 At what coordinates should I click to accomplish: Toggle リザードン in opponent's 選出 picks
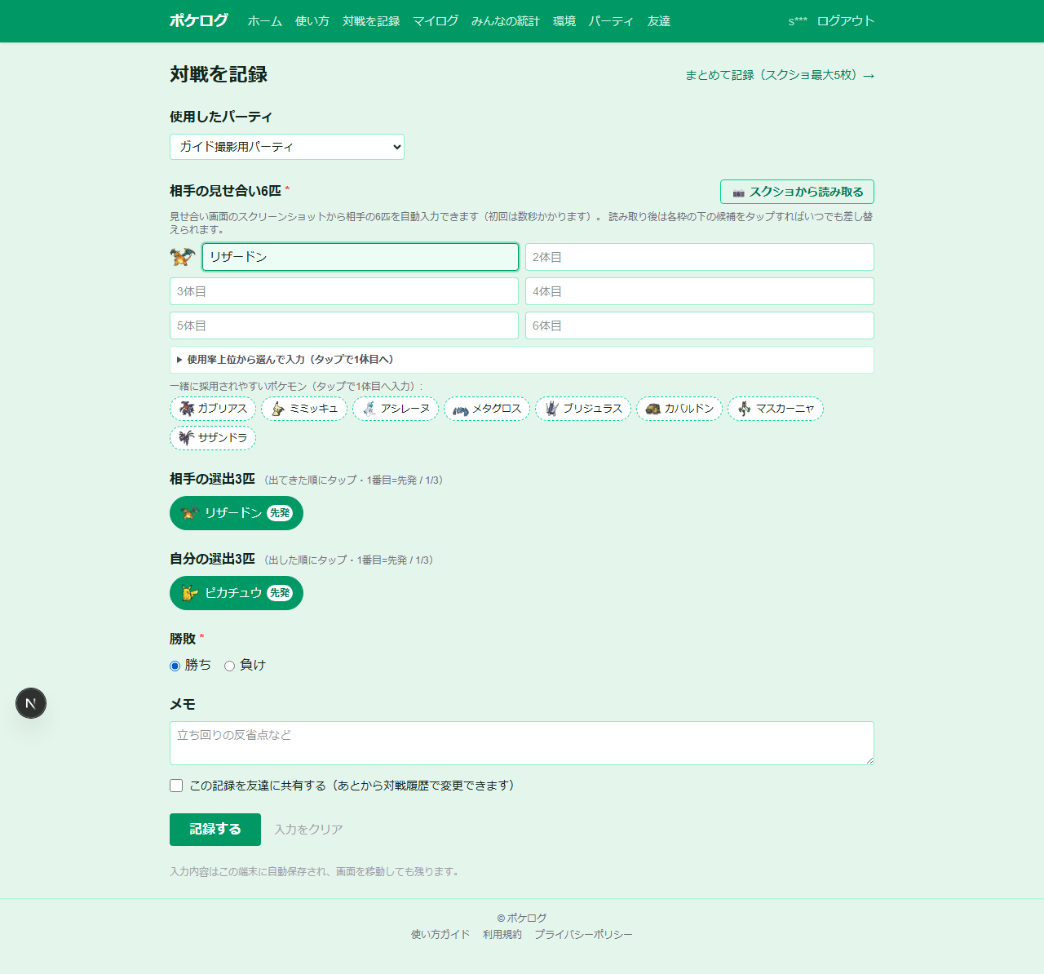point(237,513)
